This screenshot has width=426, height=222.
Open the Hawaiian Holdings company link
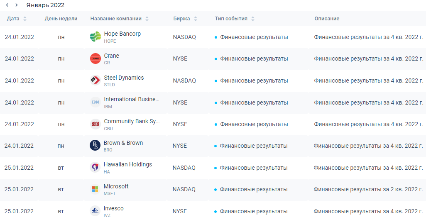pos(127,164)
